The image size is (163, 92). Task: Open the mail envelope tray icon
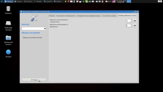point(93,2)
